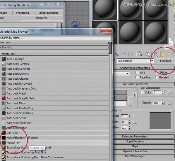Click the Specular map button beside the swatch
Viewport: 175px width, 161px height.
pos(130,104)
